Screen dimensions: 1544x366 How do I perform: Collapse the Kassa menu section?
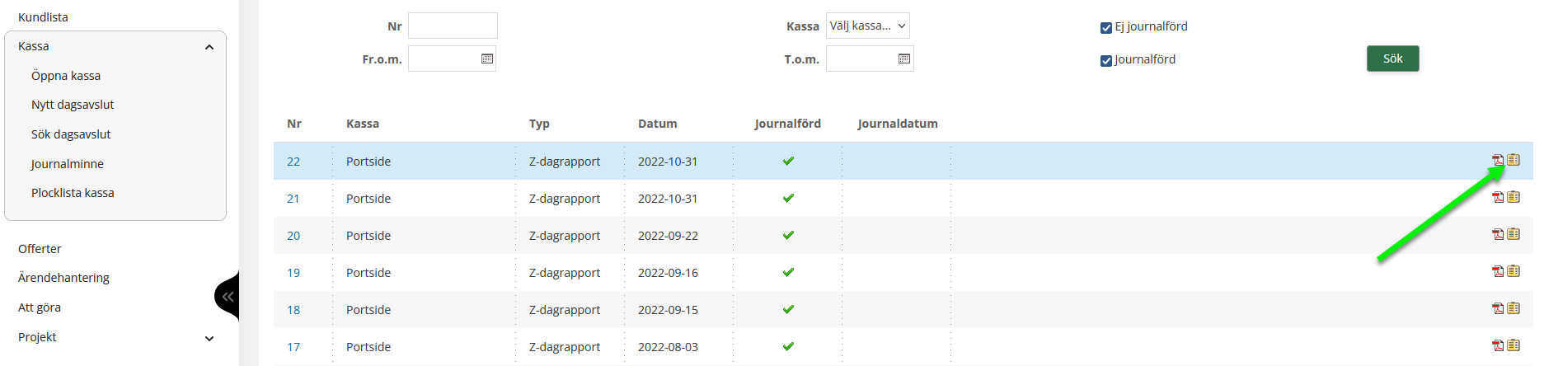click(209, 47)
